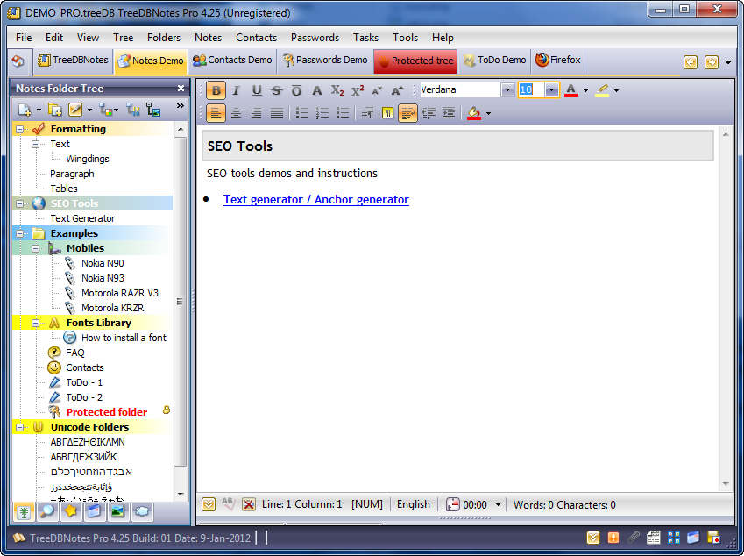Go to previous tab arrow
744x556 pixels.
pyautogui.click(x=691, y=61)
